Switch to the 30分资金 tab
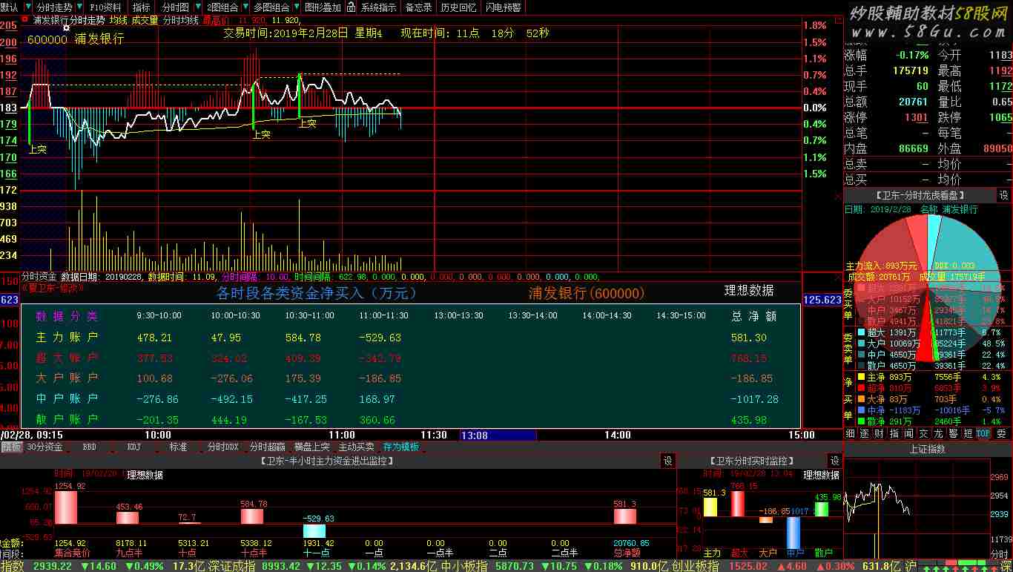Viewport: 1013px width, 572px height. [x=44, y=447]
